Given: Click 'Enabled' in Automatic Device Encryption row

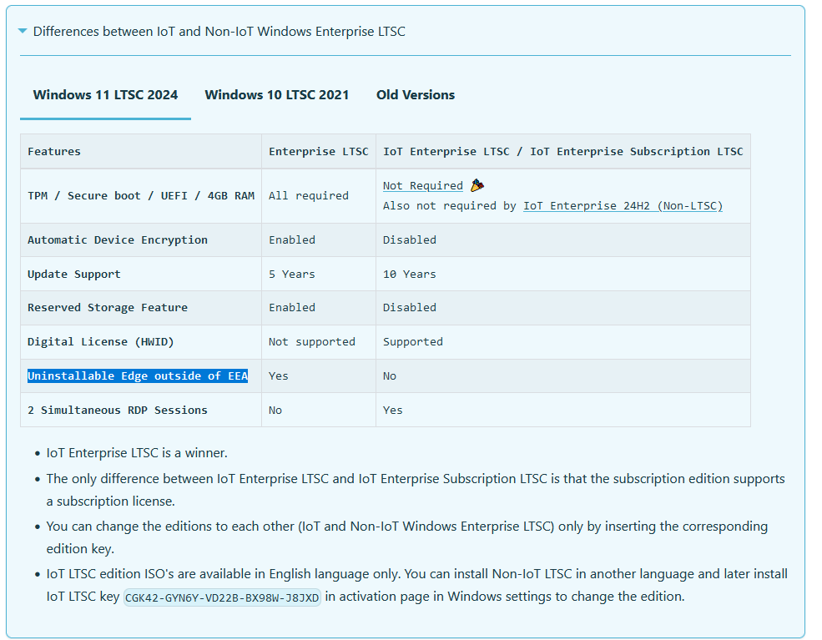Looking at the screenshot, I should point(292,240).
